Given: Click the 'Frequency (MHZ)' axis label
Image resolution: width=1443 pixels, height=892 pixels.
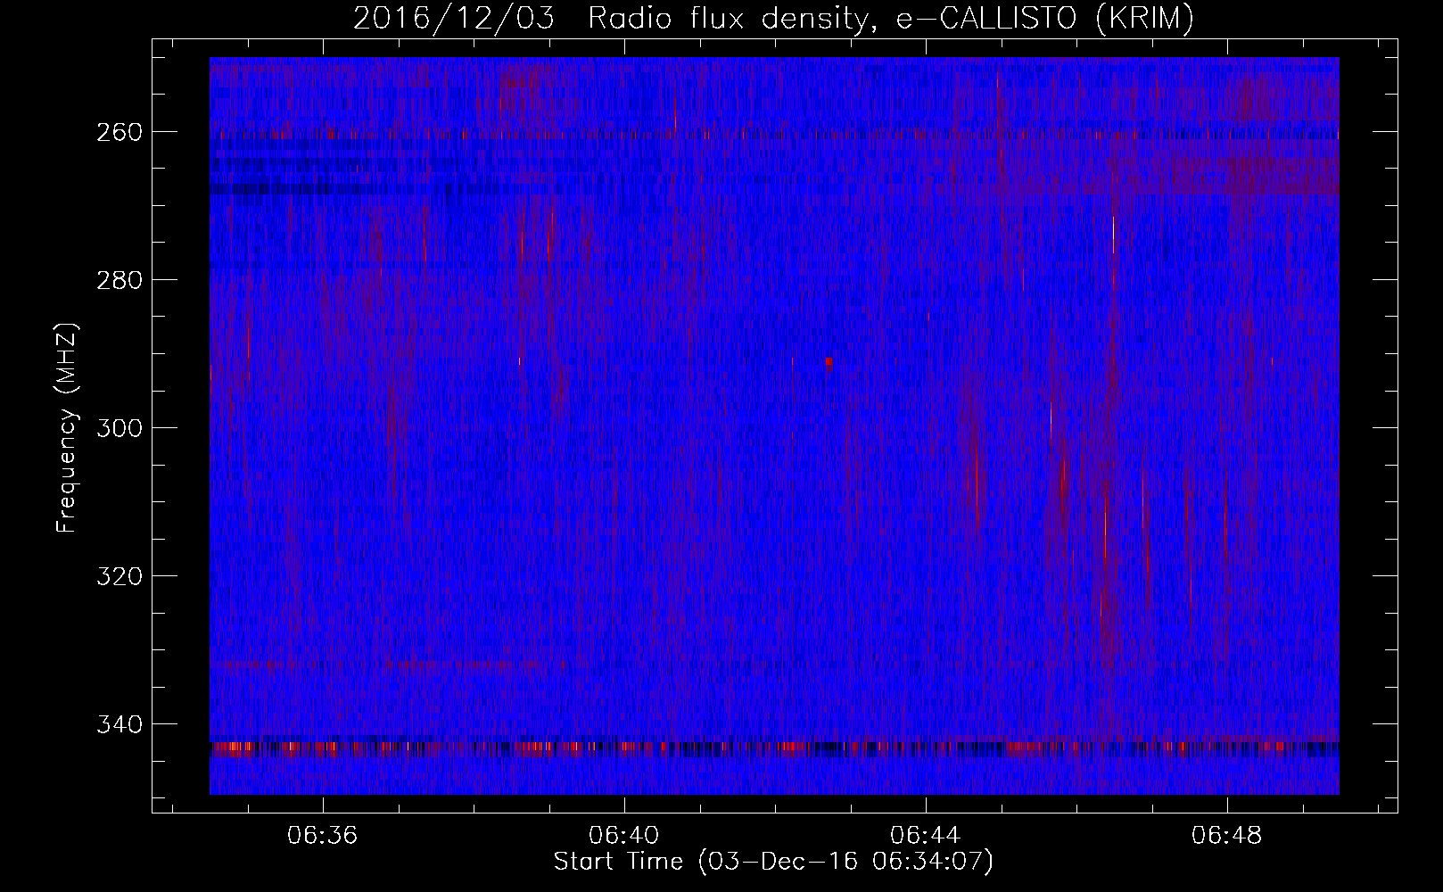Looking at the screenshot, I should [x=67, y=427].
